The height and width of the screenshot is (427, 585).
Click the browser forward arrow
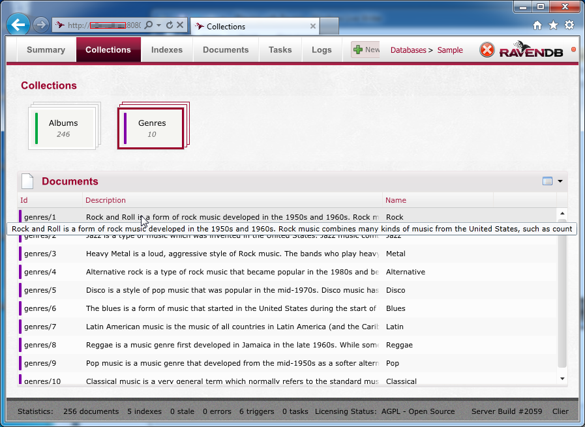pyautogui.click(x=40, y=25)
